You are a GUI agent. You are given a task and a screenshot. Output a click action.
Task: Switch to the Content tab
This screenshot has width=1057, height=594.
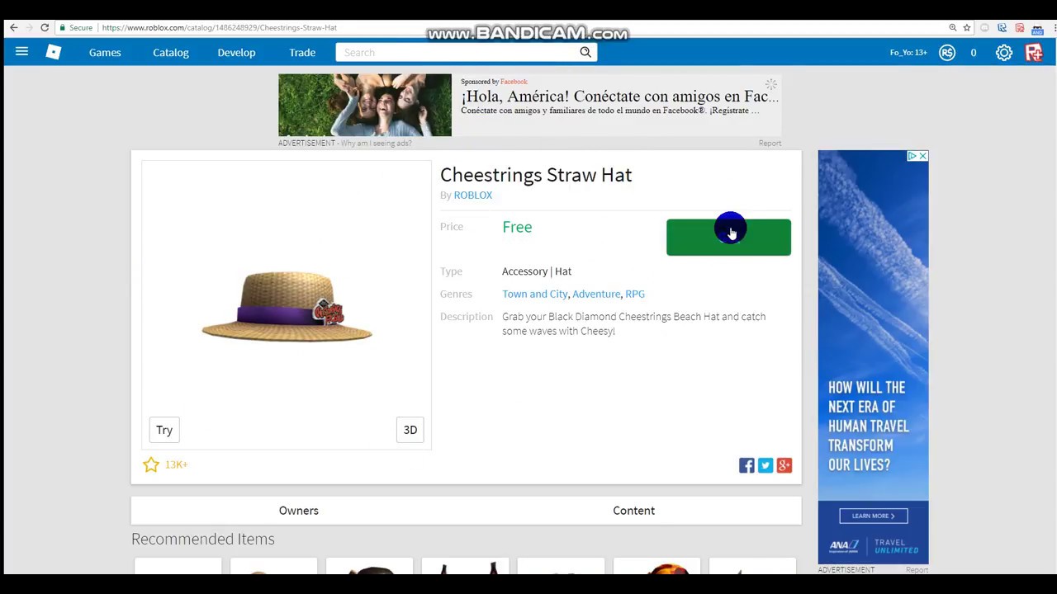(x=633, y=511)
